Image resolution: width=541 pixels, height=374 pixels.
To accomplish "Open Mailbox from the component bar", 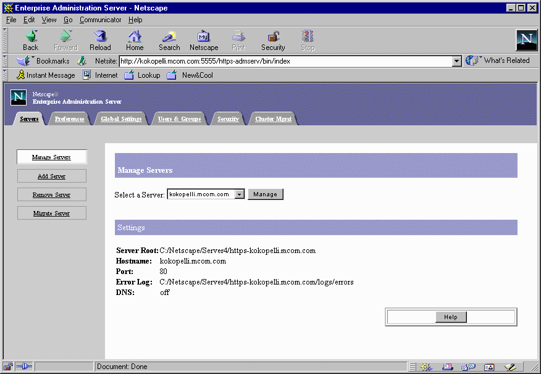I will click(x=448, y=367).
